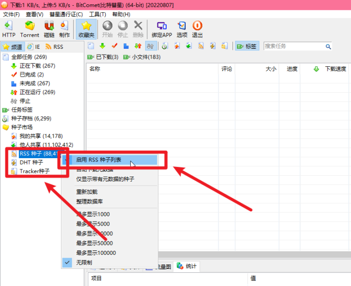Toggle the 收藏夹 favorites panel button
The width and height of the screenshot is (351, 286).
point(86,29)
